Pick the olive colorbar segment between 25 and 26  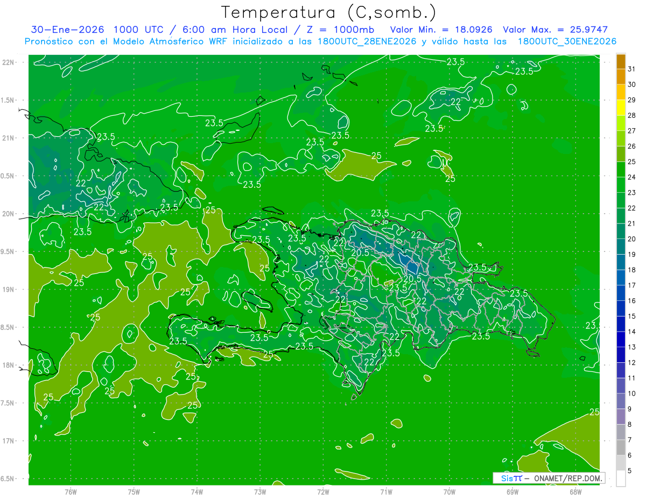pyautogui.click(x=621, y=154)
